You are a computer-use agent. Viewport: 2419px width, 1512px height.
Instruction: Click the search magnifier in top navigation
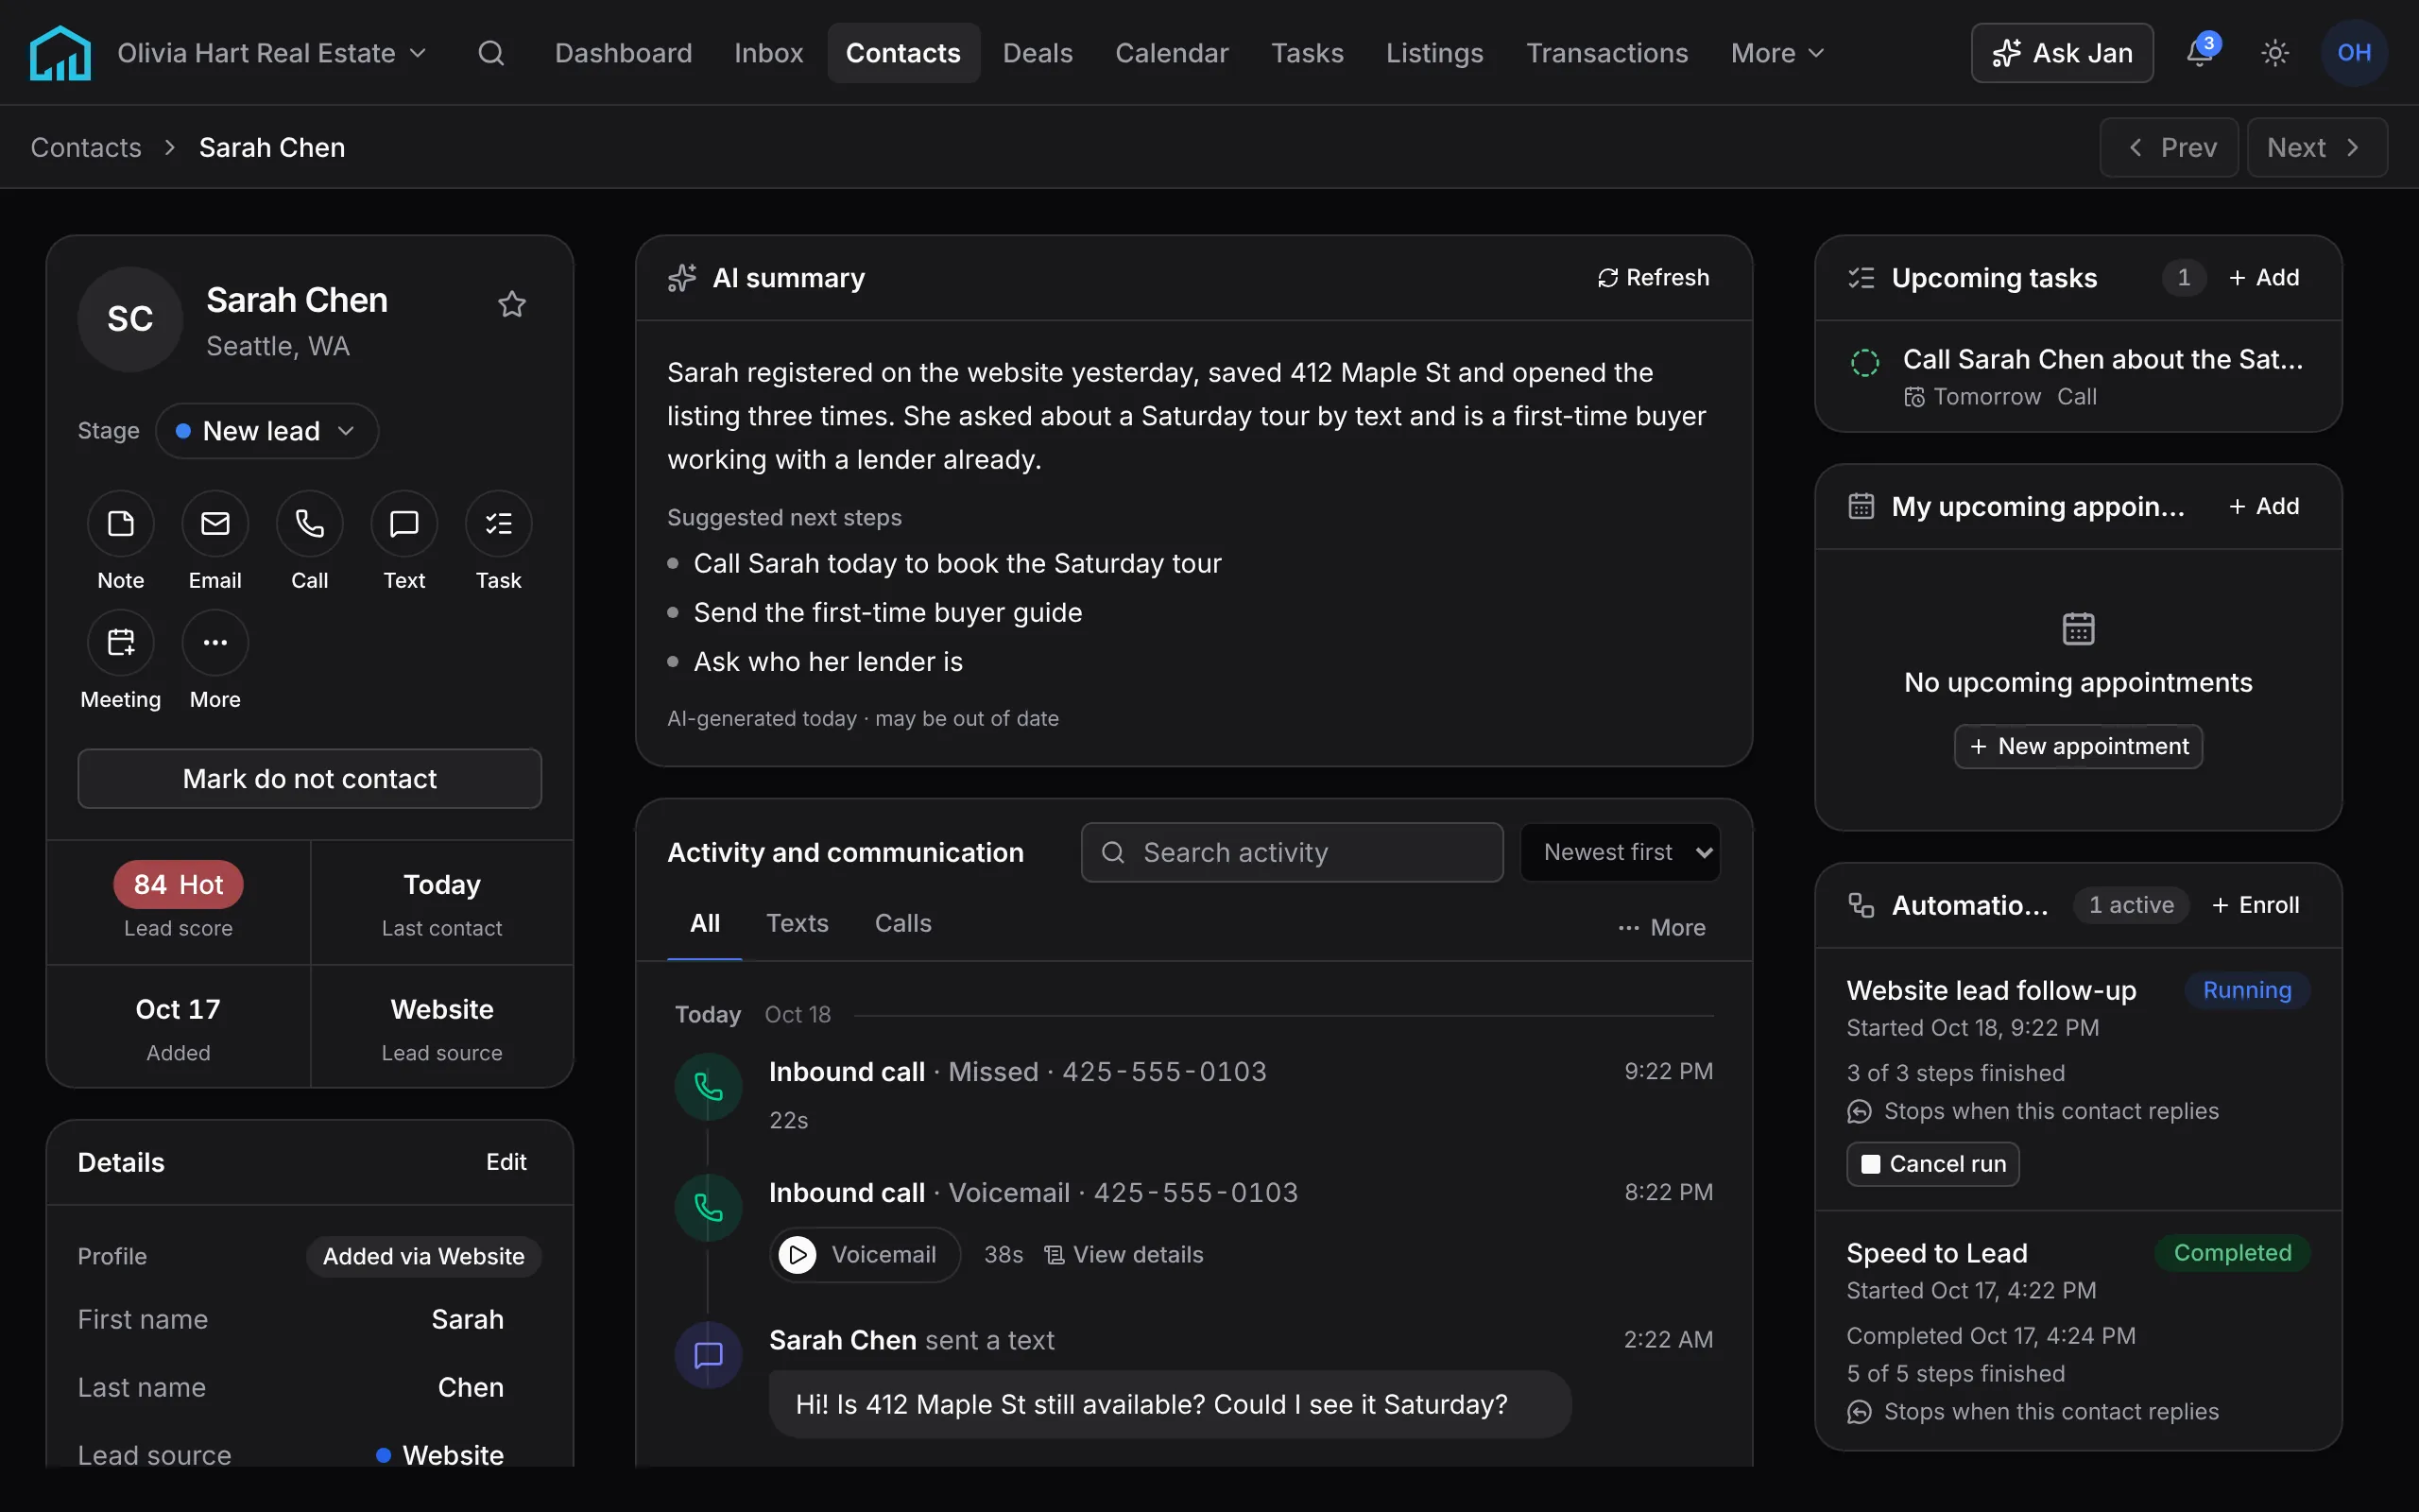490,53
